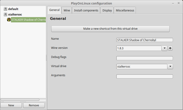Select the default virtual drive entry
Image resolution: width=183 pixels, height=110 pixels.
tap(13, 9)
